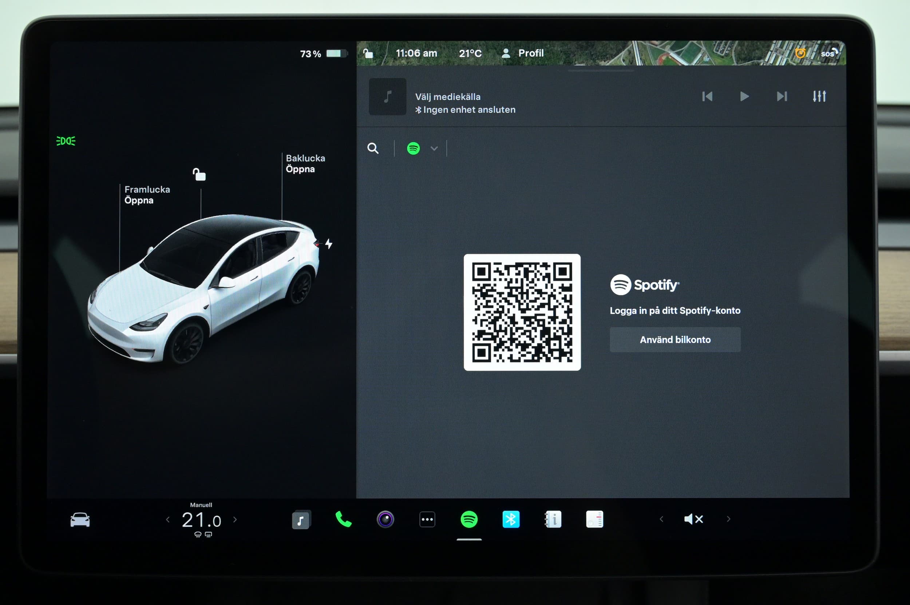Tap the 21°C outside temperature
The image size is (910, 605).
click(470, 53)
